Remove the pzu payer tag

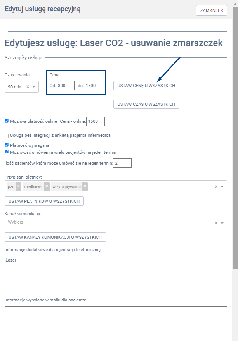pyautogui.click(x=19, y=186)
